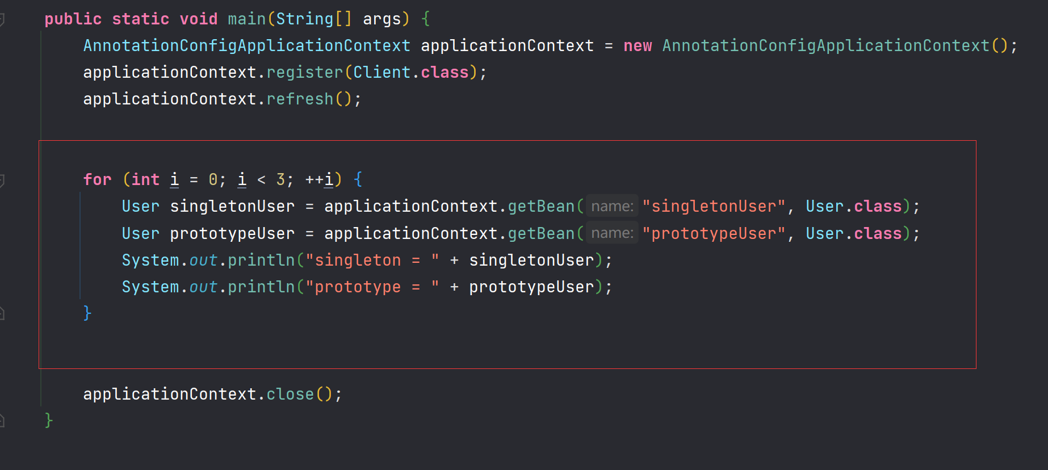Click the prototypeUser variable declaration
The width and height of the screenshot is (1048, 470).
pos(232,233)
